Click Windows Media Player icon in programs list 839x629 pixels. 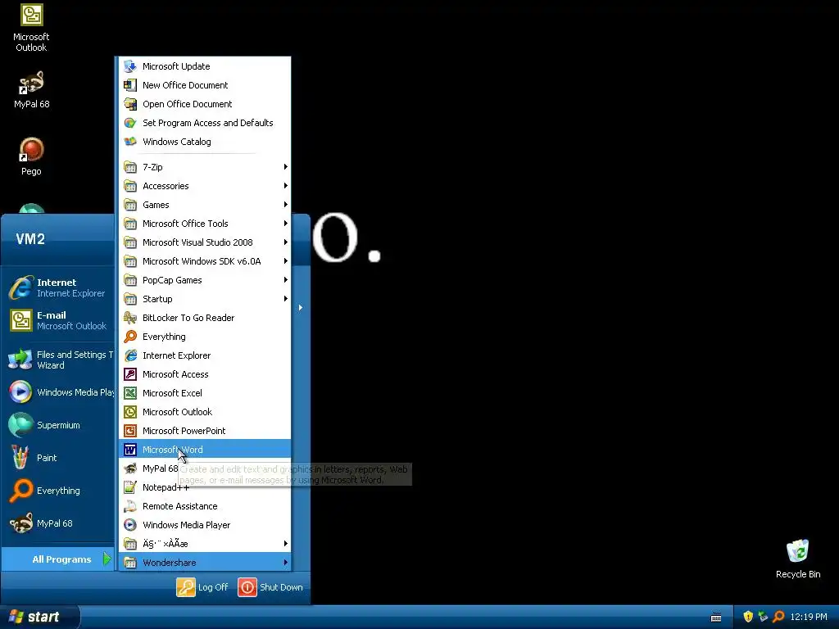tap(130, 525)
